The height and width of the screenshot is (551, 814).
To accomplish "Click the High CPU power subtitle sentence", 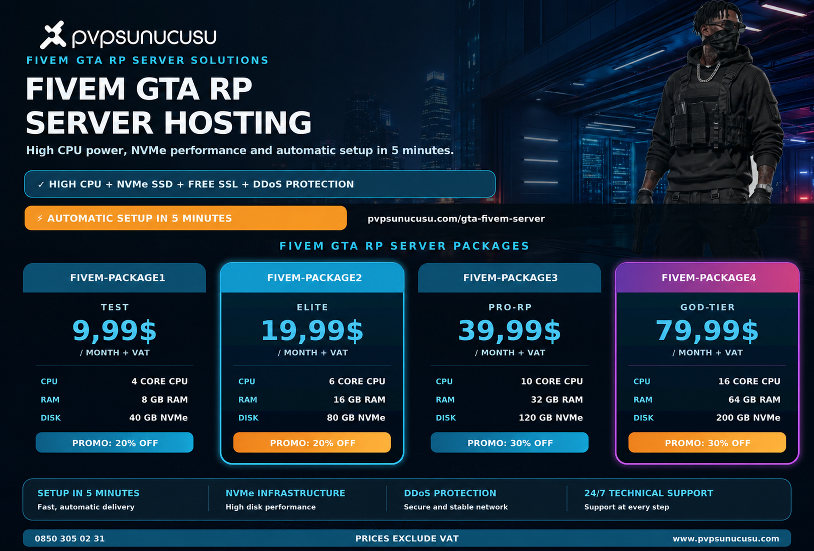I will [240, 150].
